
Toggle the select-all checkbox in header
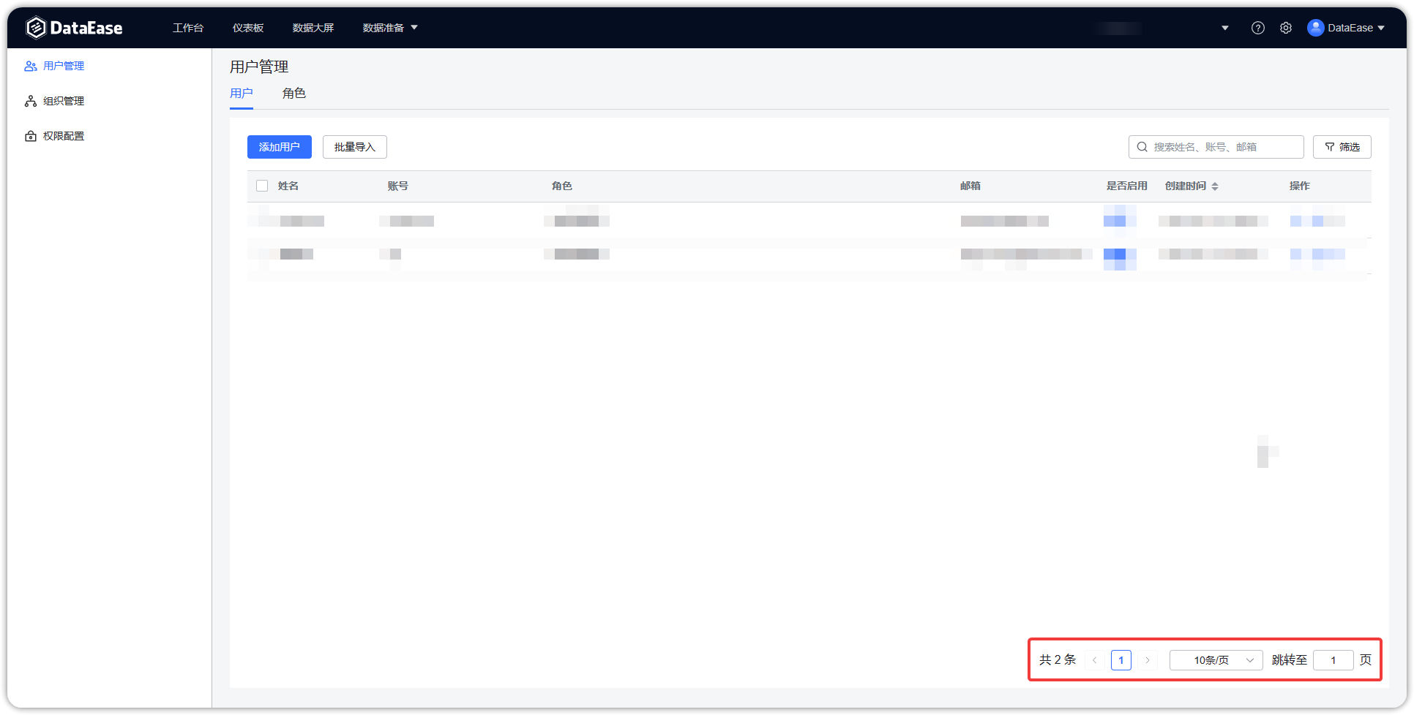262,186
